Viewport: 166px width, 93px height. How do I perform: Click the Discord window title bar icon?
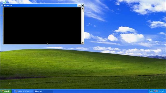(5, 5)
